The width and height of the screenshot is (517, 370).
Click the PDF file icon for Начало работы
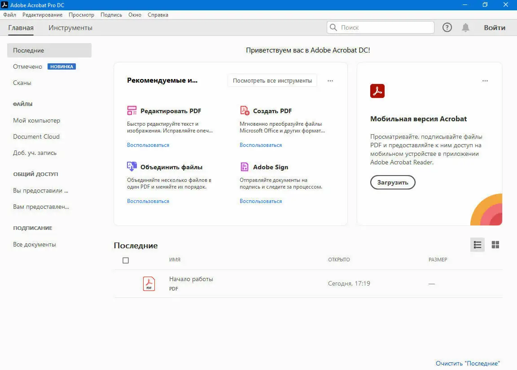point(149,284)
